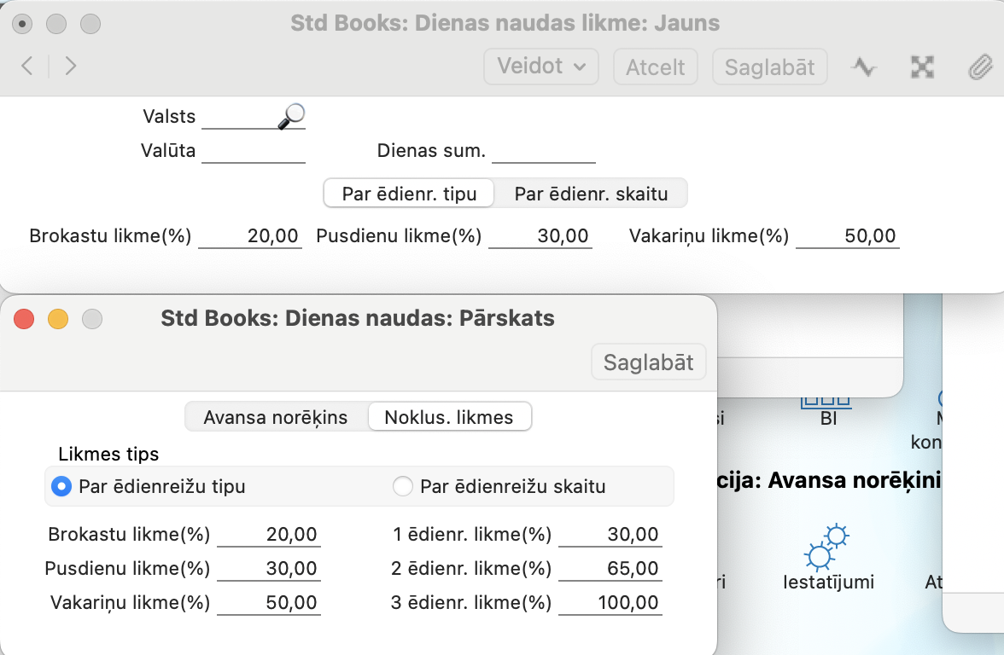Open the Avansa norēķins tab
The width and height of the screenshot is (1004, 655).
point(276,417)
